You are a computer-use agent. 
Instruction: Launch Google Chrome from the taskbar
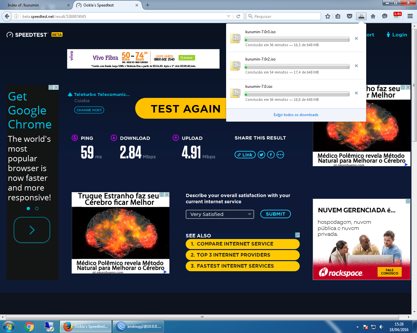[29, 326]
